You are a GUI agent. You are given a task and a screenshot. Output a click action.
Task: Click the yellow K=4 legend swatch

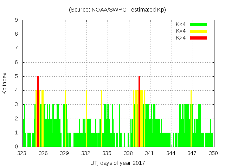coord(199,31)
